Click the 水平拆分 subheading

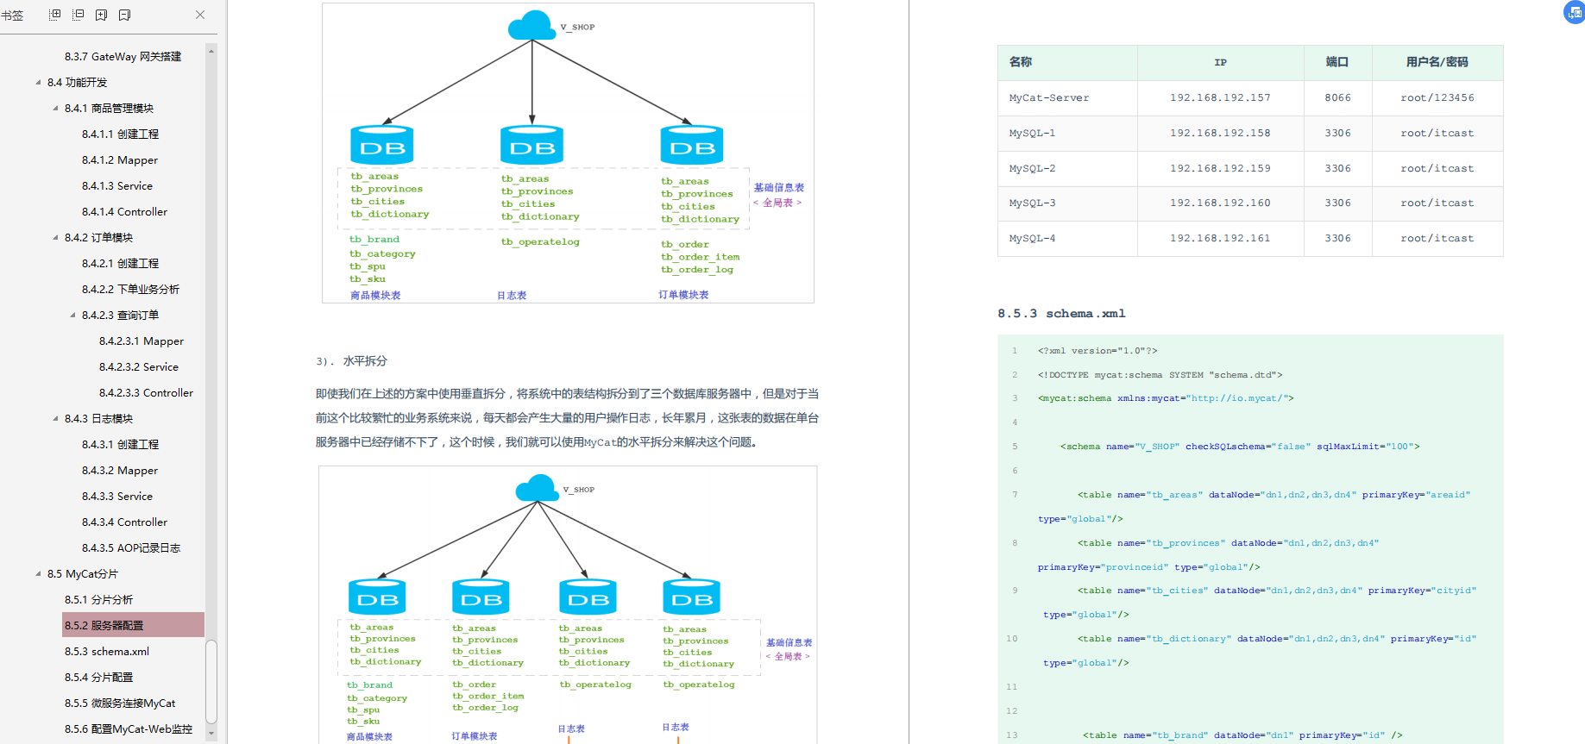365,361
